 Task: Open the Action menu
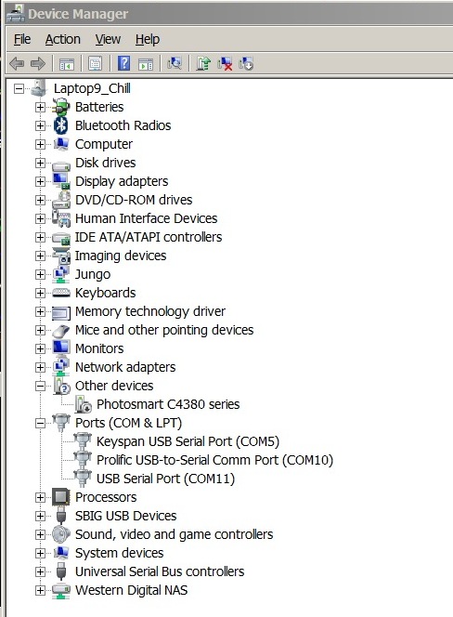[62, 39]
